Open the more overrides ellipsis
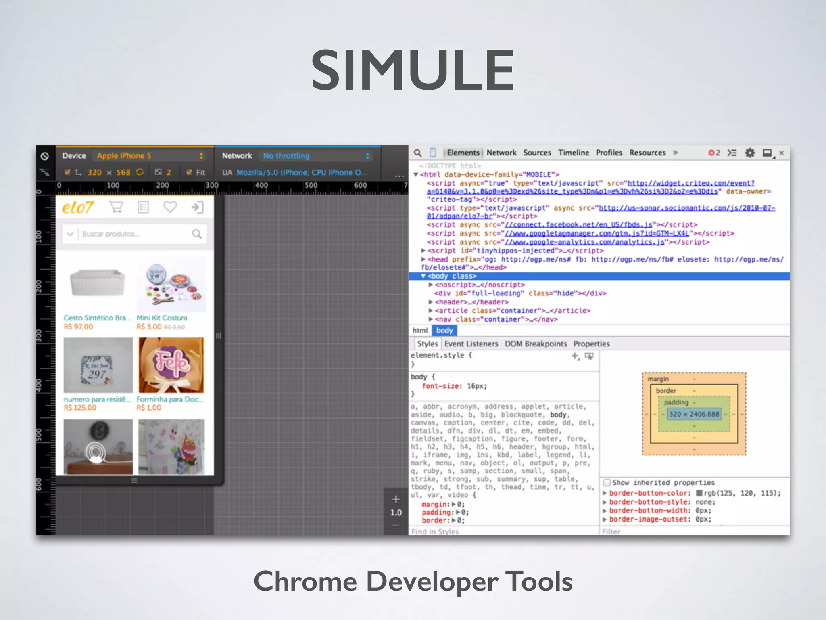This screenshot has height=620, width=826. tap(399, 176)
